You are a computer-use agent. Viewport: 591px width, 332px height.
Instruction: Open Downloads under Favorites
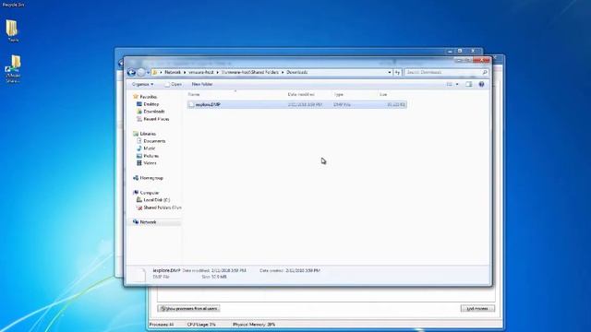point(154,112)
